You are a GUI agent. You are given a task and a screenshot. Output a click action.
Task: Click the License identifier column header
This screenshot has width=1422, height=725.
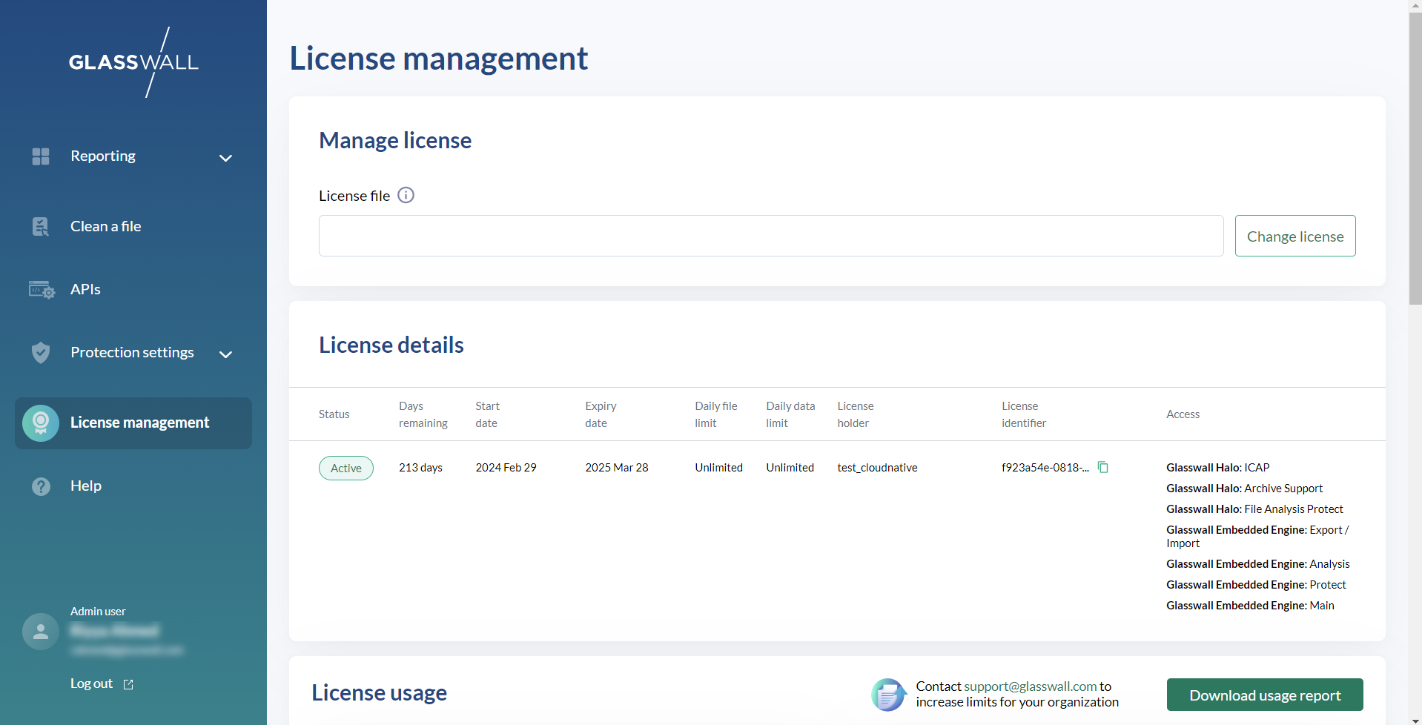tap(1024, 414)
